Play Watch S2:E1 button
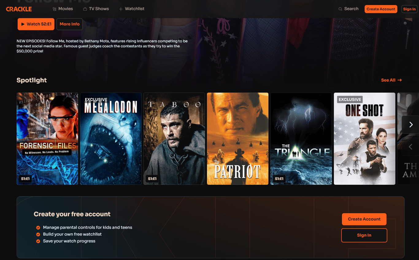419x260 pixels. (x=36, y=24)
